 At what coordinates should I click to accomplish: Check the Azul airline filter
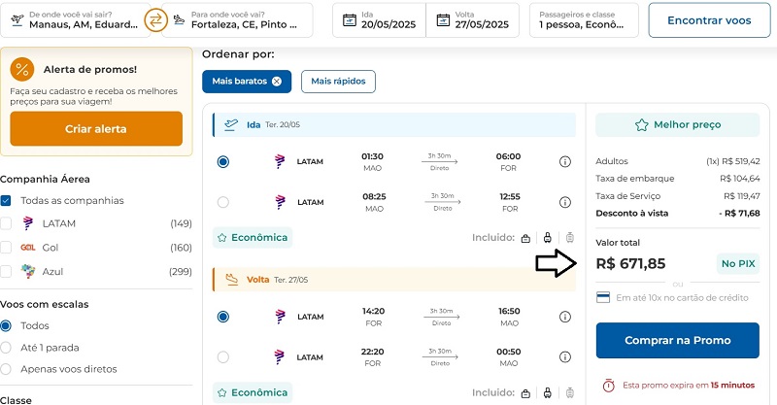coord(6,272)
